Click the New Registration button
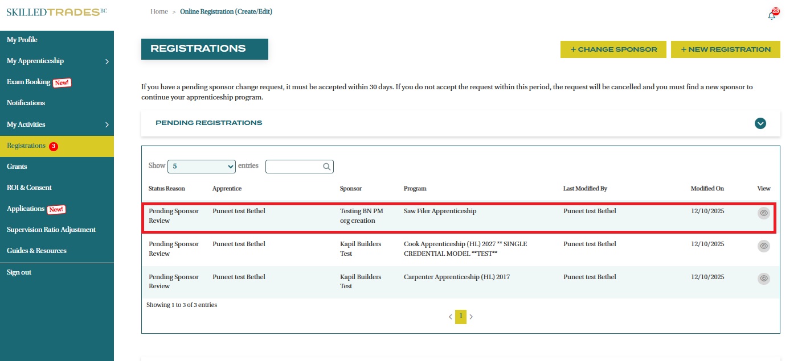806x361 pixels. (725, 49)
